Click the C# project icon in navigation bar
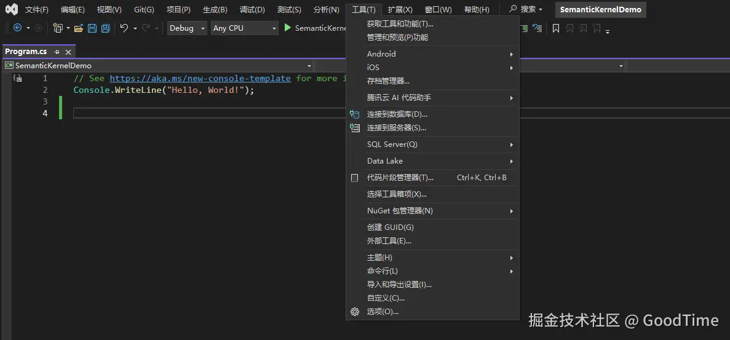This screenshot has height=340, width=730. pos(9,66)
